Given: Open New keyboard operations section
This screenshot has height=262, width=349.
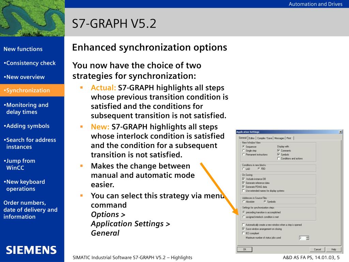Looking at the screenshot, I should tap(24, 185).
